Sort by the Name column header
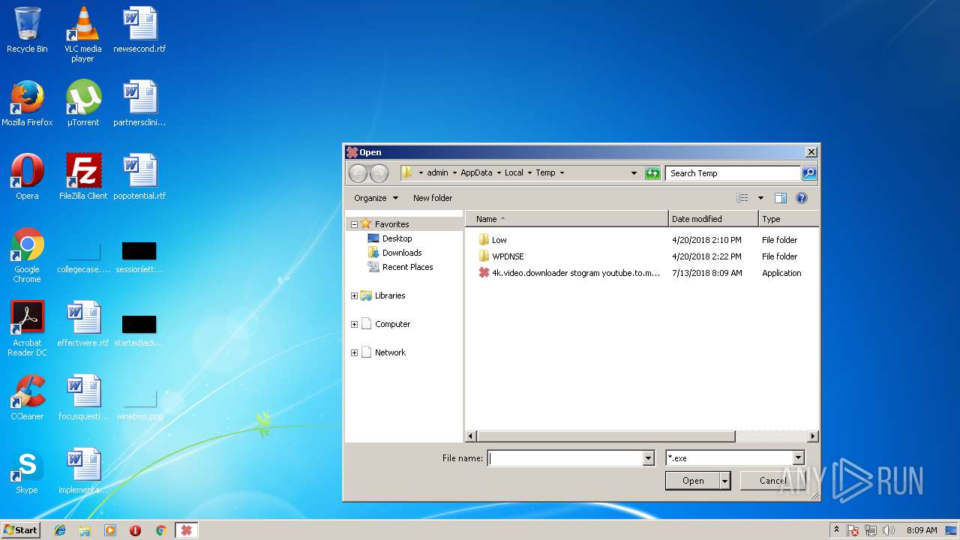Screen dimensions: 960x540 click(x=567, y=219)
